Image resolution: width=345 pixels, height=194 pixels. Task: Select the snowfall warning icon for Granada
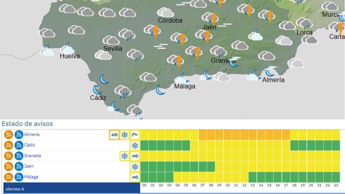point(124,156)
